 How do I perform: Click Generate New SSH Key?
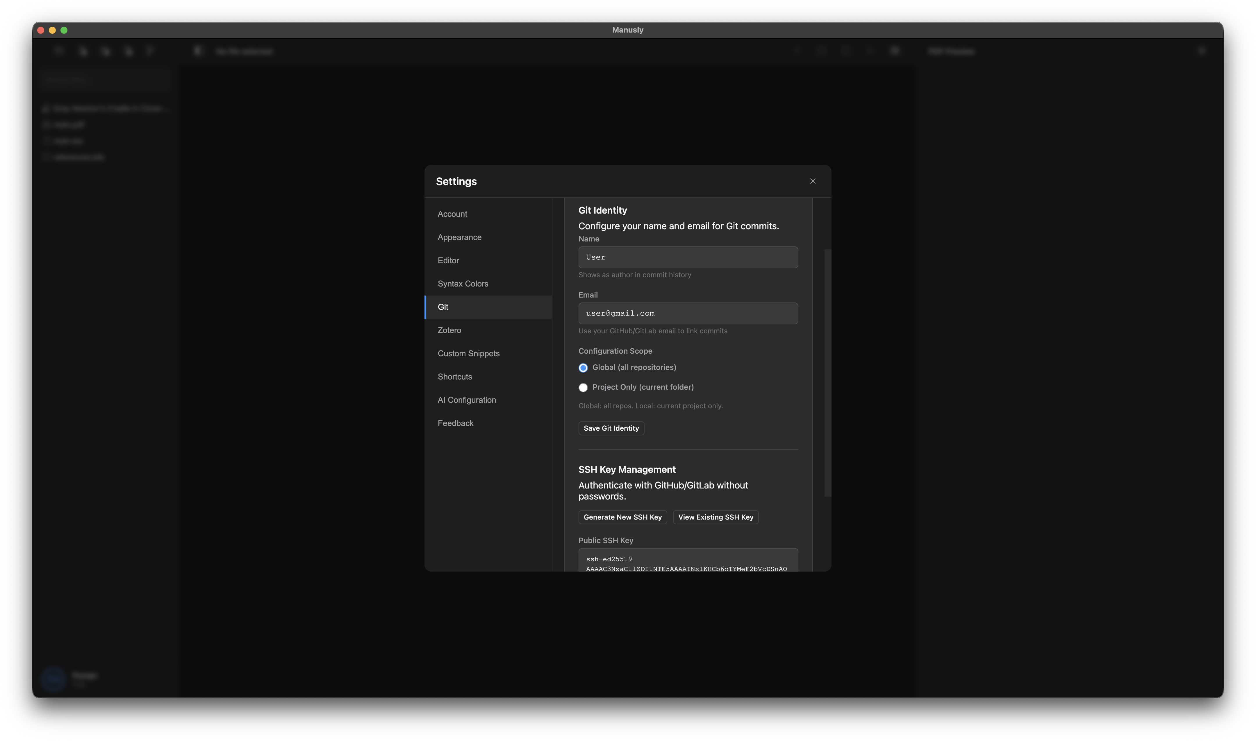point(622,517)
